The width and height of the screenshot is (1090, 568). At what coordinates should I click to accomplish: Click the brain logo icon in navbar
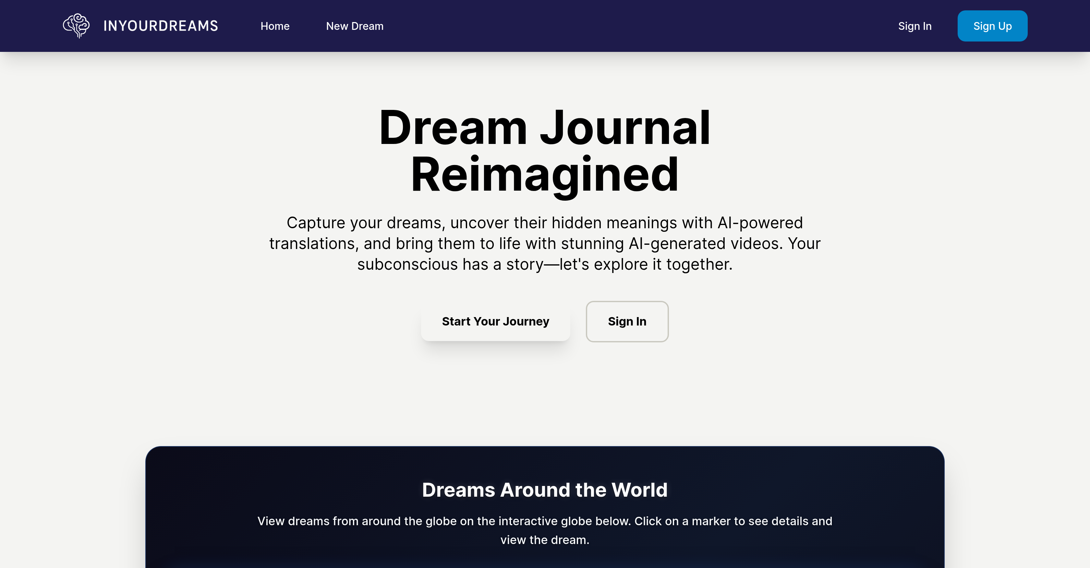click(x=77, y=25)
